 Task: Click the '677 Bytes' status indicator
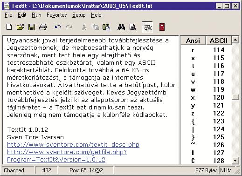click(x=206, y=170)
